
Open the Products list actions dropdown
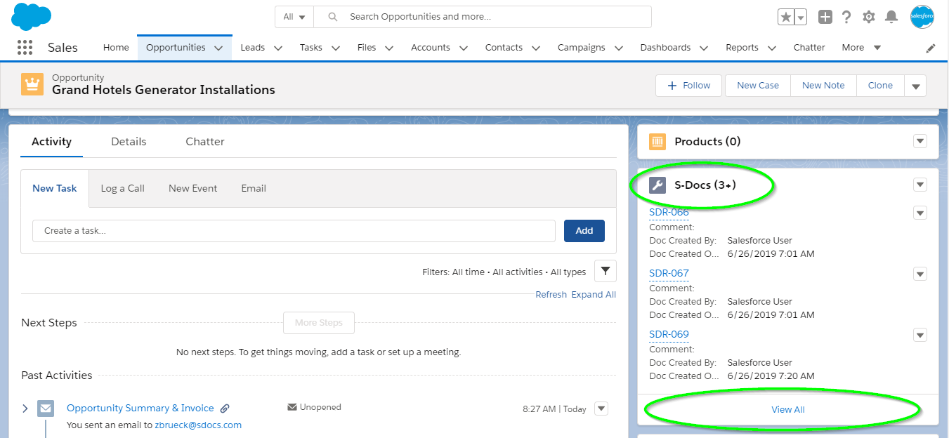pyautogui.click(x=920, y=142)
